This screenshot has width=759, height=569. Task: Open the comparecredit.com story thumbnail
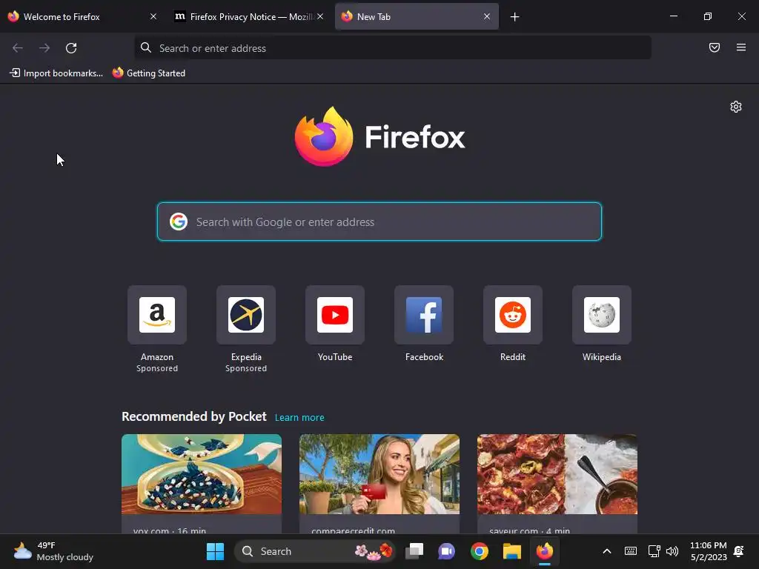pos(379,474)
